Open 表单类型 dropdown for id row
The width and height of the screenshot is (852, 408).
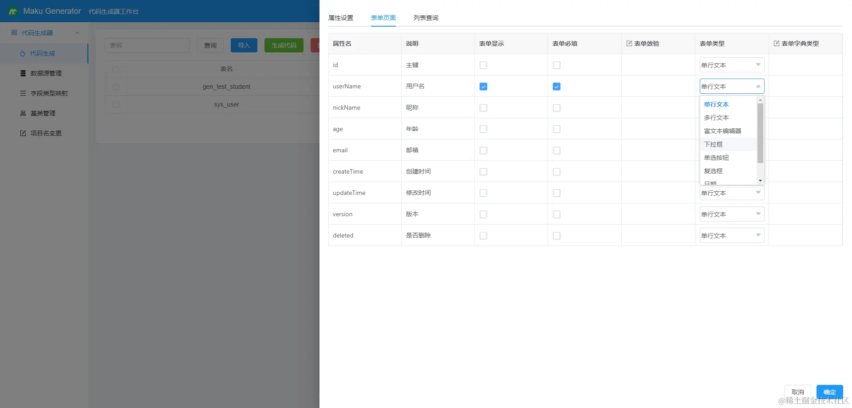732,65
